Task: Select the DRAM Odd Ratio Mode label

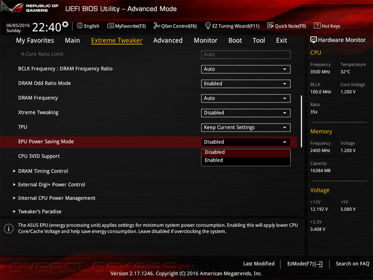Action: point(45,83)
